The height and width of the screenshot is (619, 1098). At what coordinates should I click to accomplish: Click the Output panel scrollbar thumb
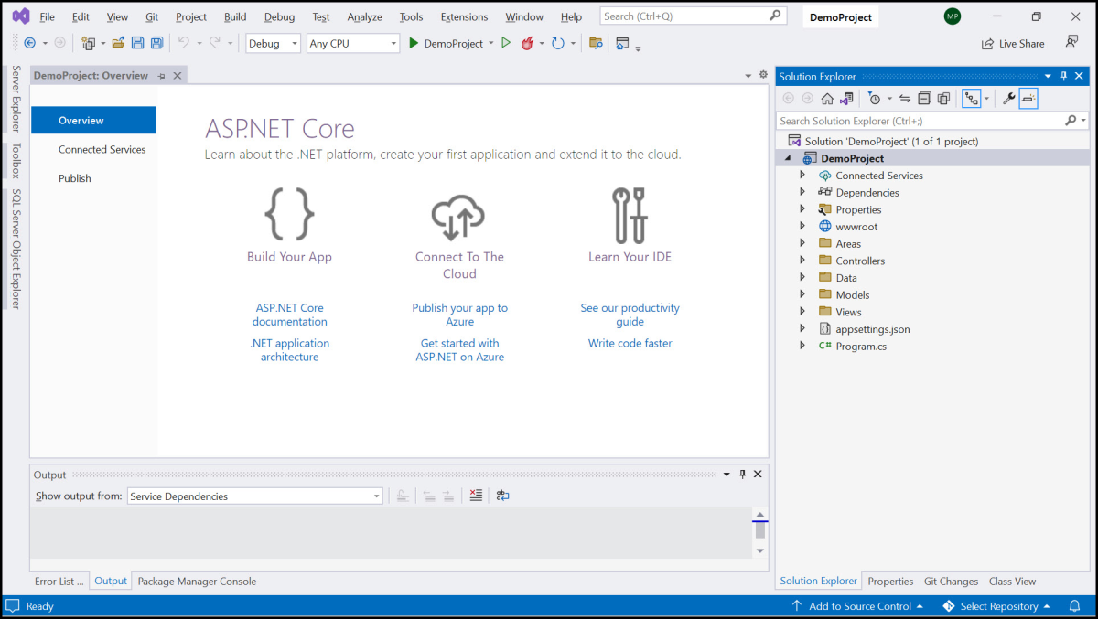point(759,530)
